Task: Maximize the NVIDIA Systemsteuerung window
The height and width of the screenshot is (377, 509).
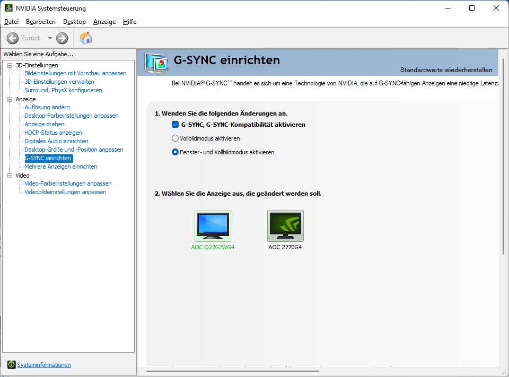Action: pos(472,8)
